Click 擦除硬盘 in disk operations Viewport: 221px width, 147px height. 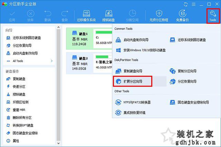[x=16, y=94]
